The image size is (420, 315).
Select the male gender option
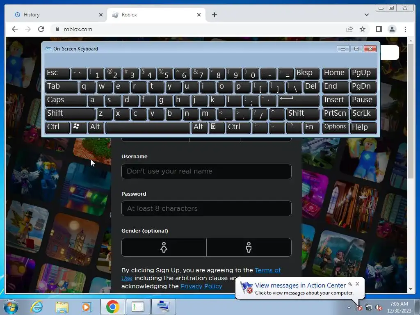pyautogui.click(x=249, y=247)
